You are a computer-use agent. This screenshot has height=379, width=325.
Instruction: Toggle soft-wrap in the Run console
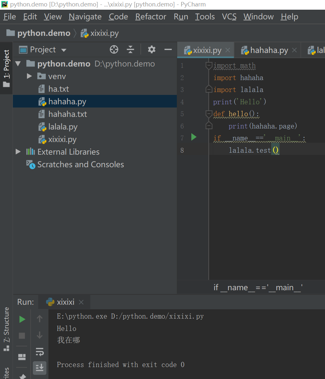[x=40, y=352]
